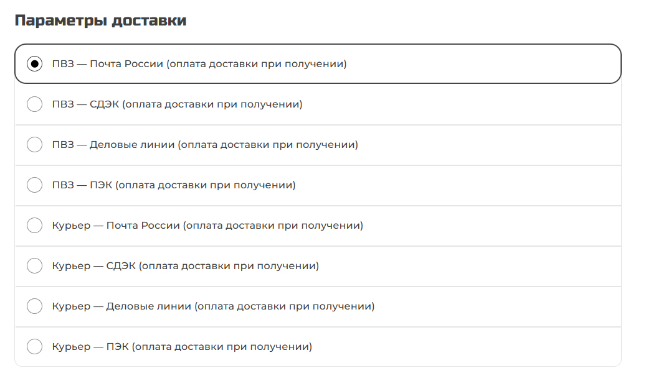Select the ПВЗ — СДЭК radio button

coord(34,104)
